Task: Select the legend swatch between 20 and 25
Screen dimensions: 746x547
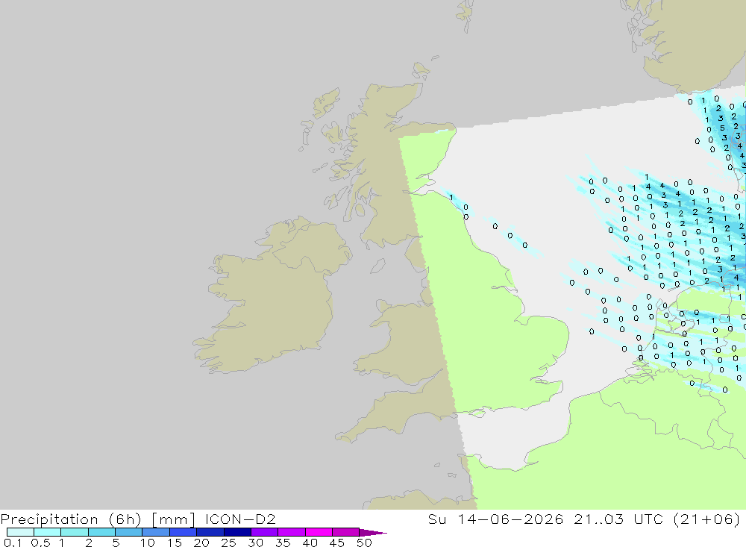Action: tap(210, 532)
